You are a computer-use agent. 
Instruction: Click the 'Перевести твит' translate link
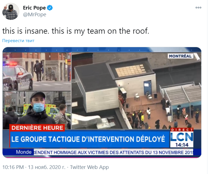point(18,40)
